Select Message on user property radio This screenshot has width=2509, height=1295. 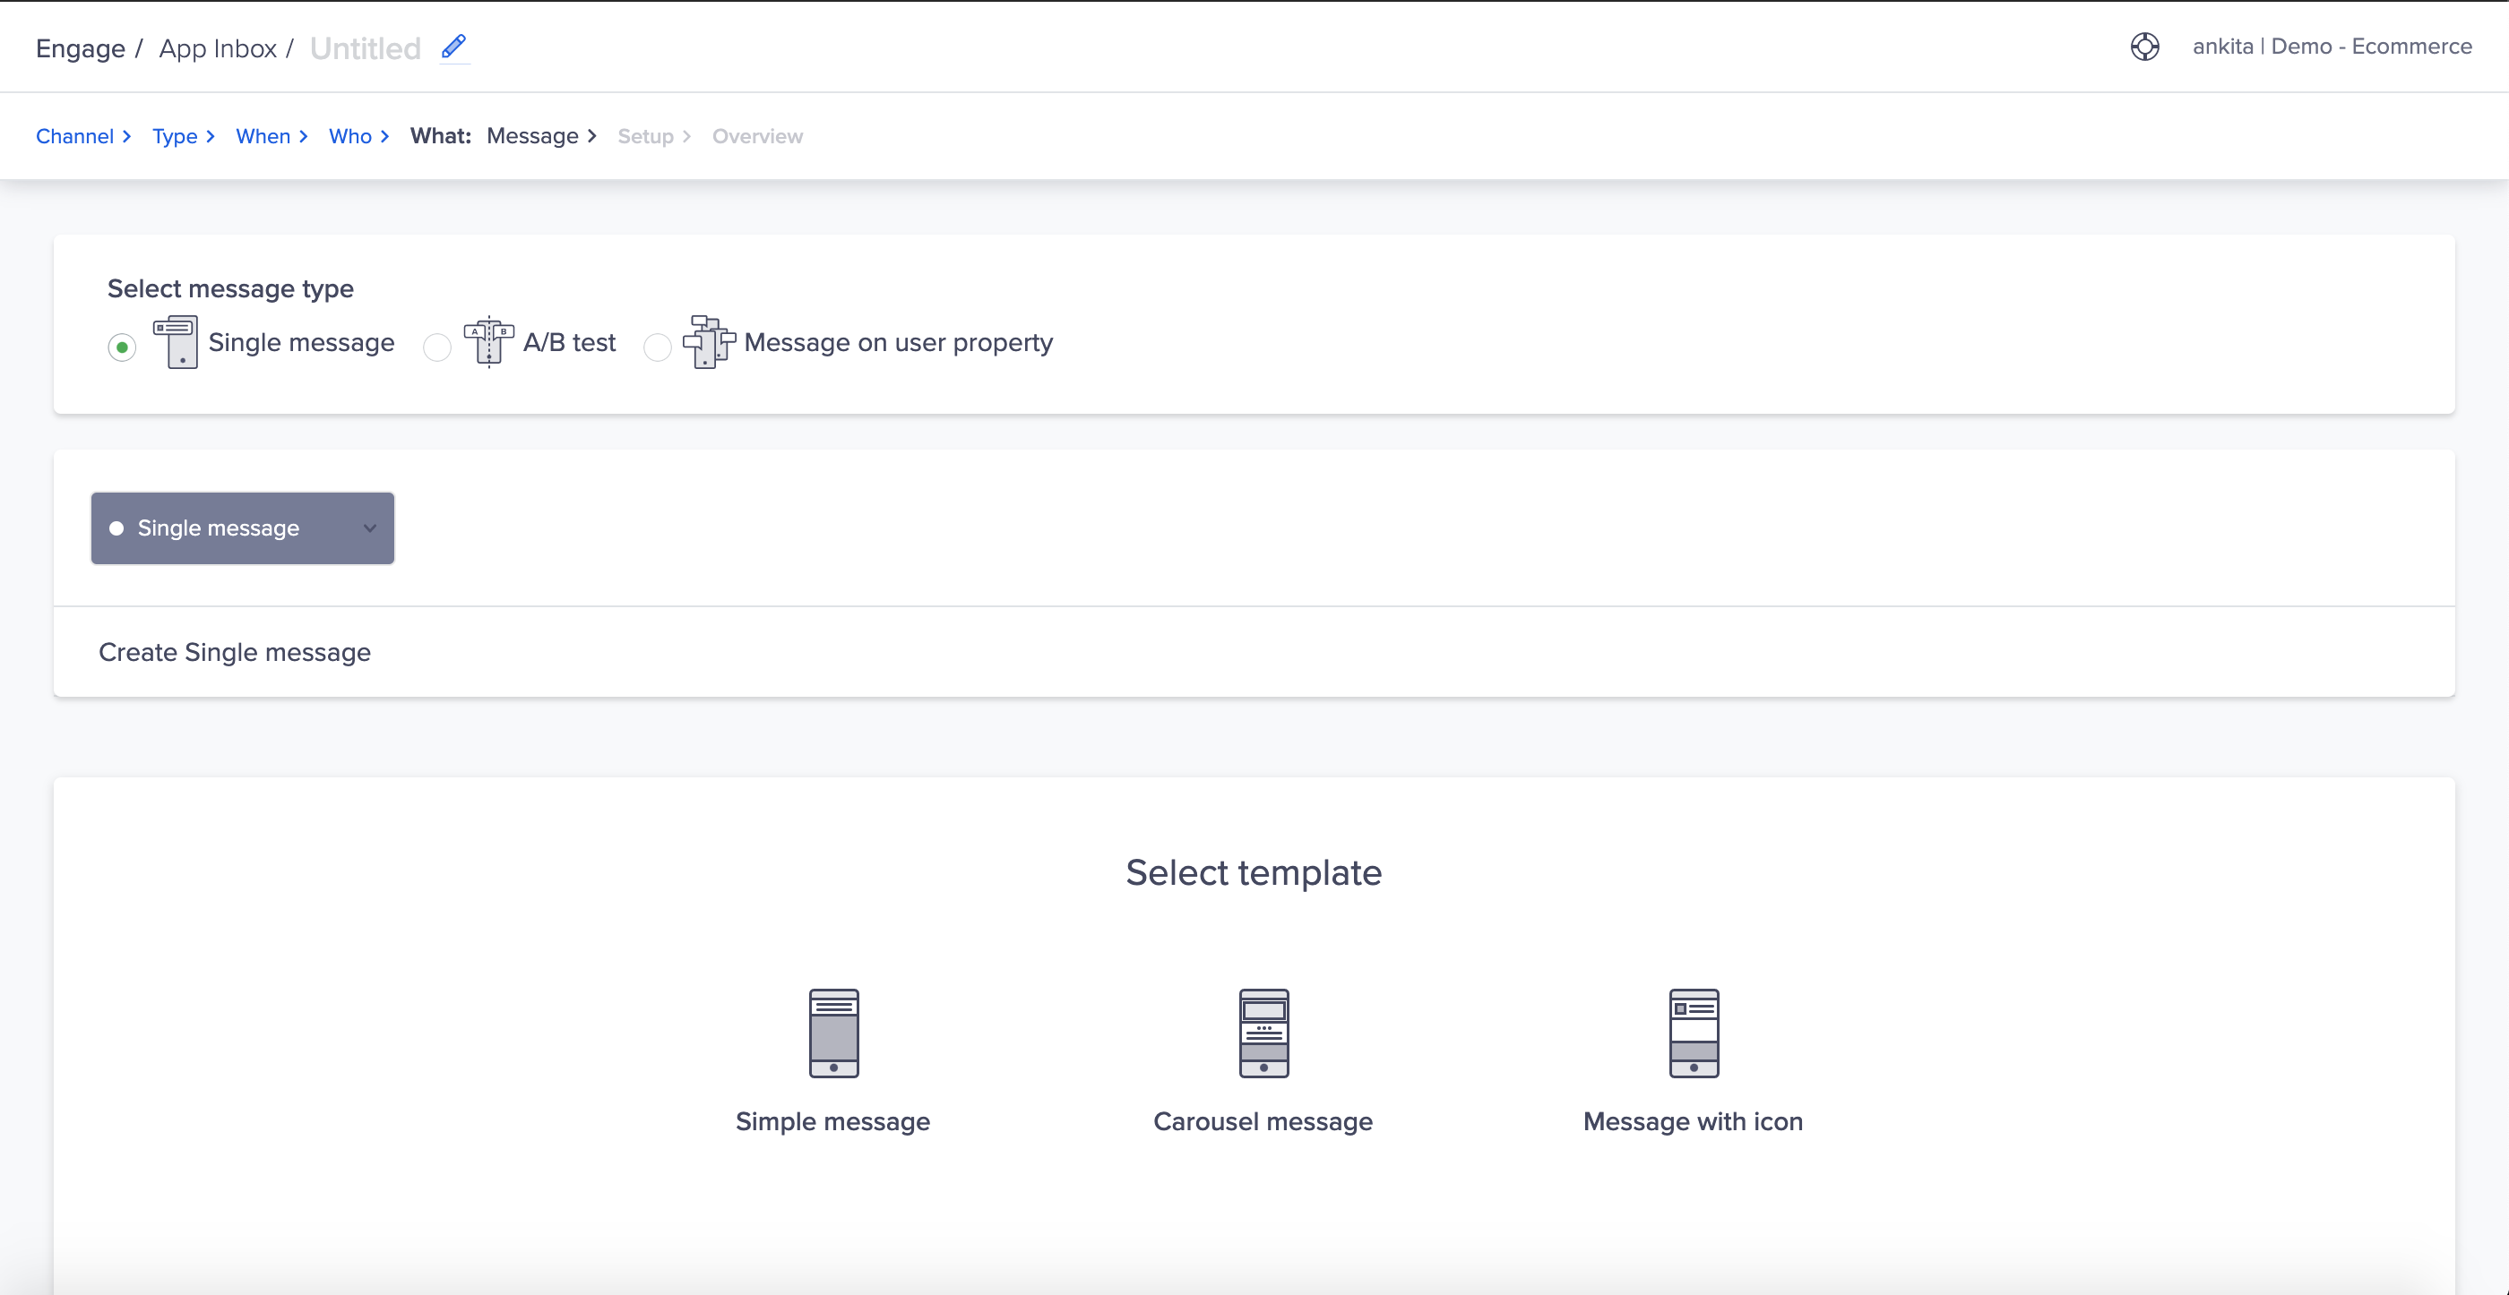point(658,347)
